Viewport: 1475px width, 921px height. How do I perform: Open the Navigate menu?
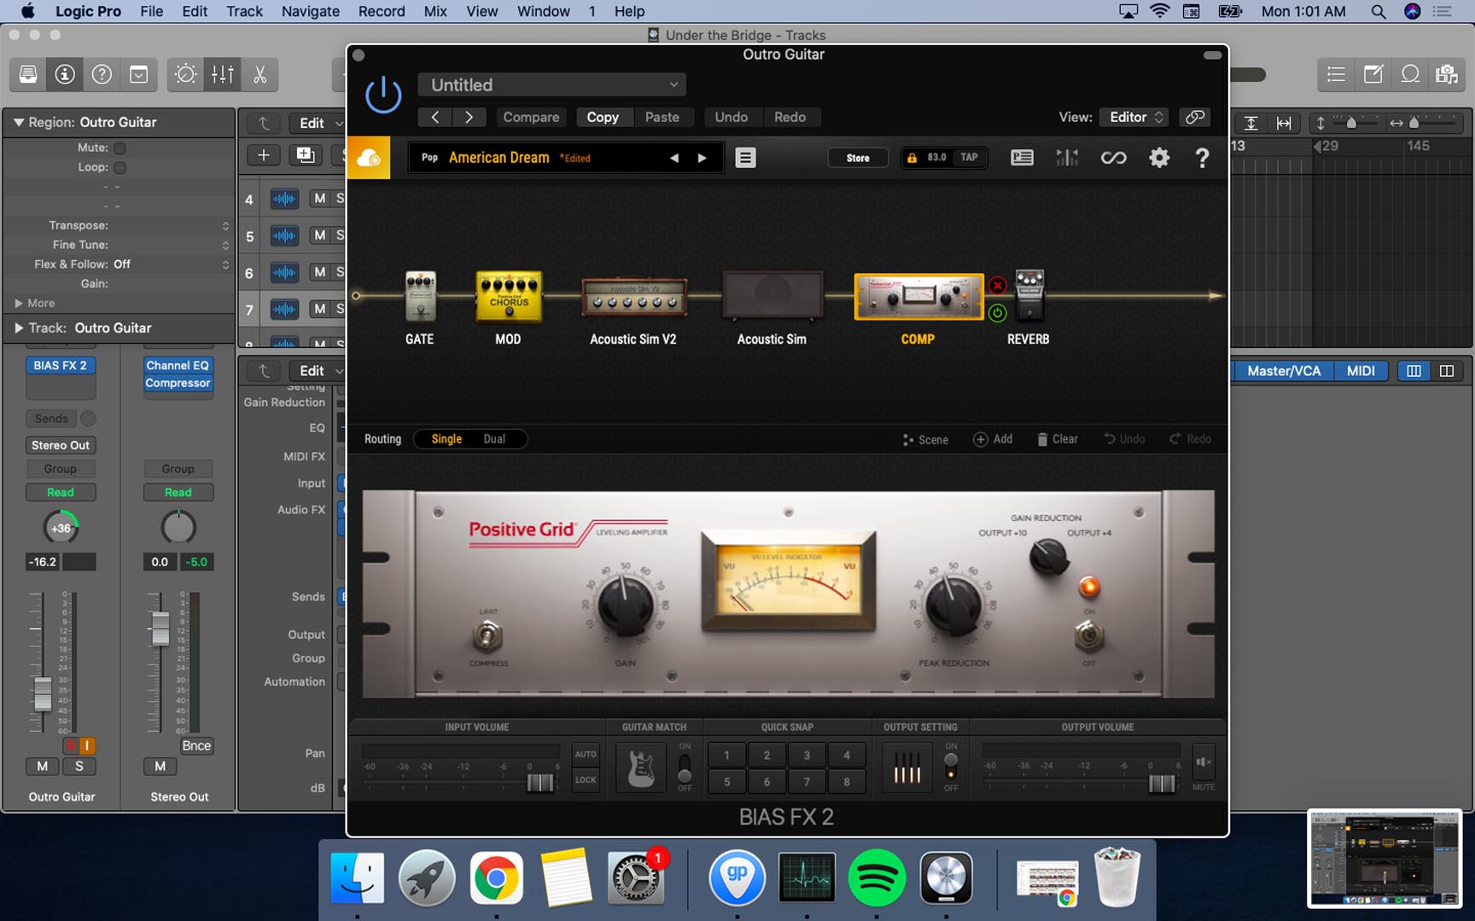point(310,11)
